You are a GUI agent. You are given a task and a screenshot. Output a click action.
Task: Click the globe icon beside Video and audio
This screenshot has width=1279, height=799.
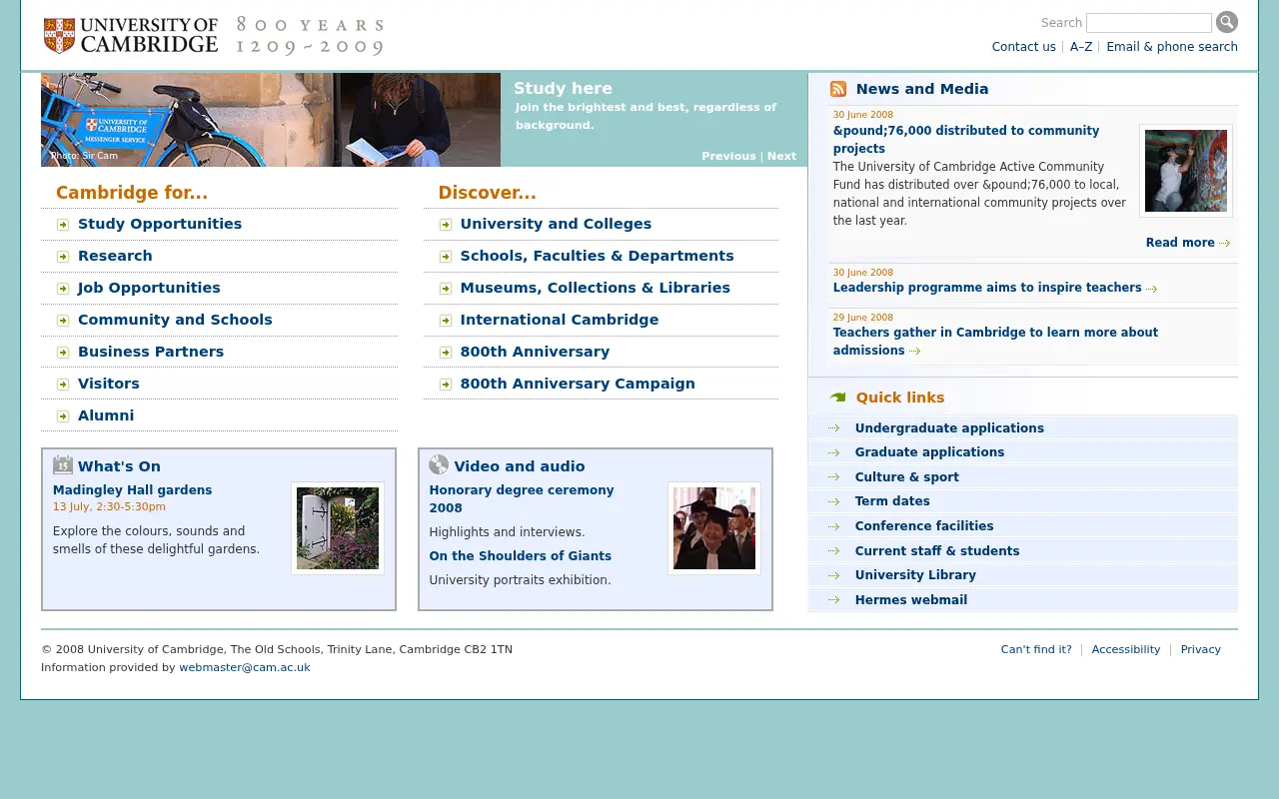click(439, 464)
